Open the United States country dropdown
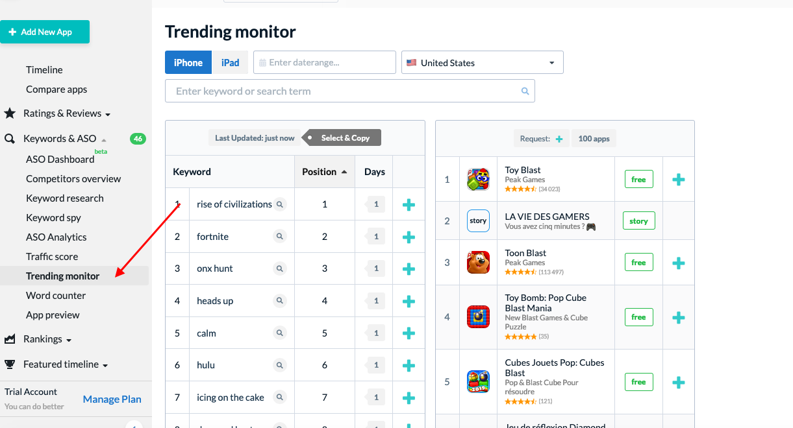The image size is (793, 428). coord(483,62)
